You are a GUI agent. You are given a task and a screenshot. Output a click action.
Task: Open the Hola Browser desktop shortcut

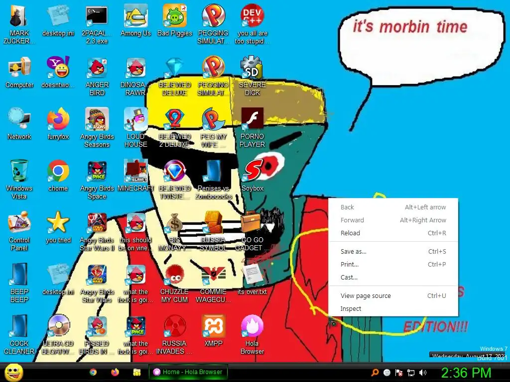[253, 334]
